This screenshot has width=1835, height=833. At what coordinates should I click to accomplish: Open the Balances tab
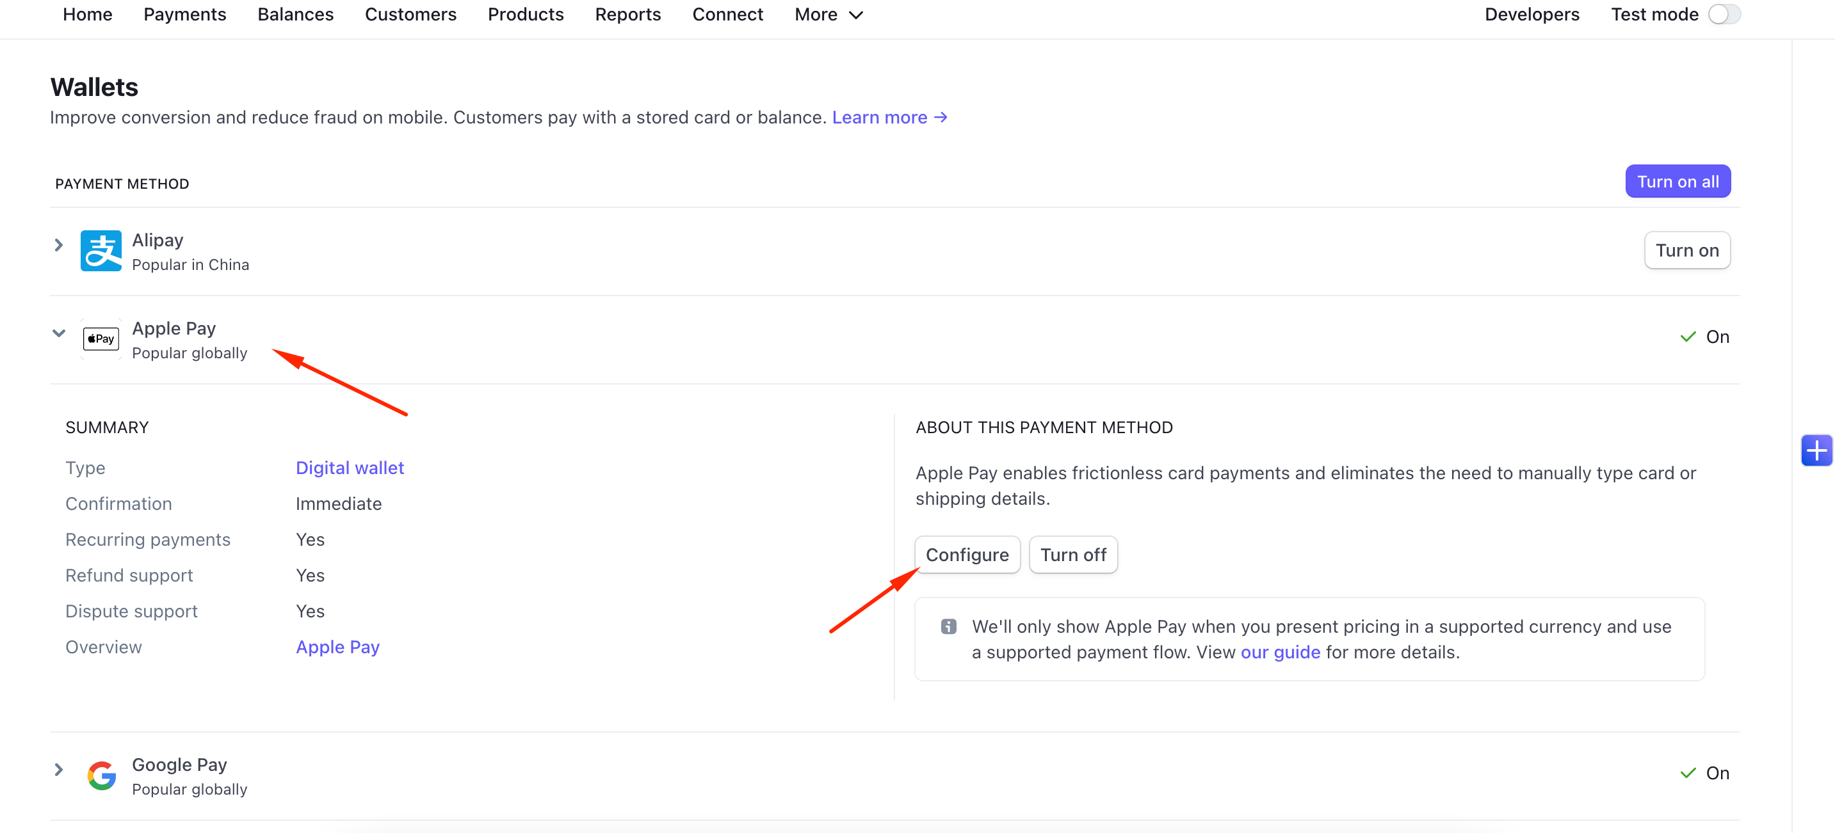click(x=296, y=14)
